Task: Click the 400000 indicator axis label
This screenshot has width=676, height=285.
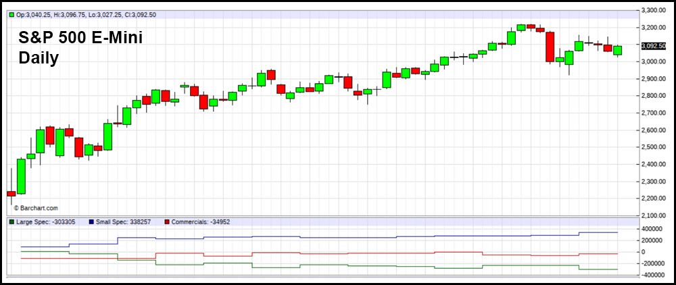Action: (x=650, y=228)
